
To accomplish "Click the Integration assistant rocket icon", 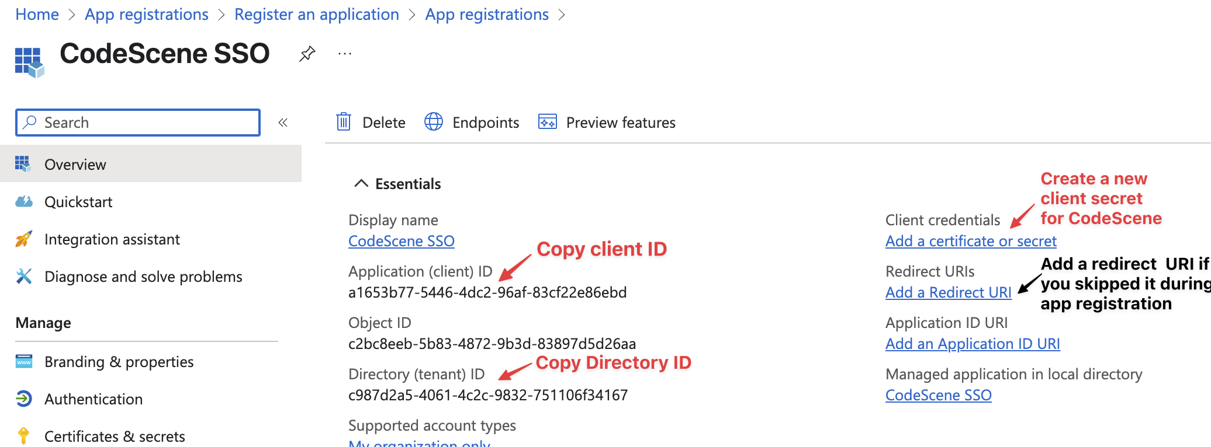I will click(23, 239).
